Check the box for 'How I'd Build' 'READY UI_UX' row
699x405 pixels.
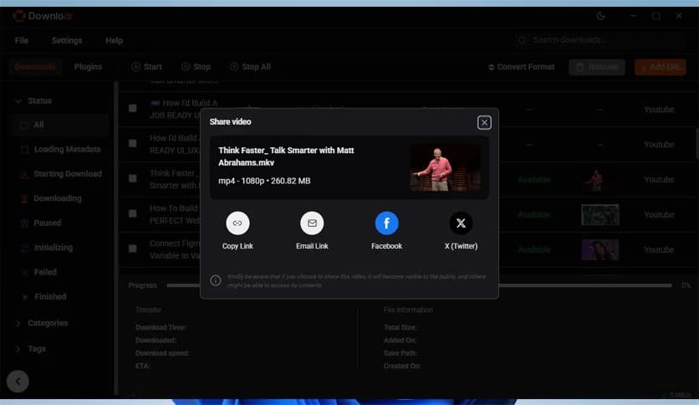tap(132, 144)
